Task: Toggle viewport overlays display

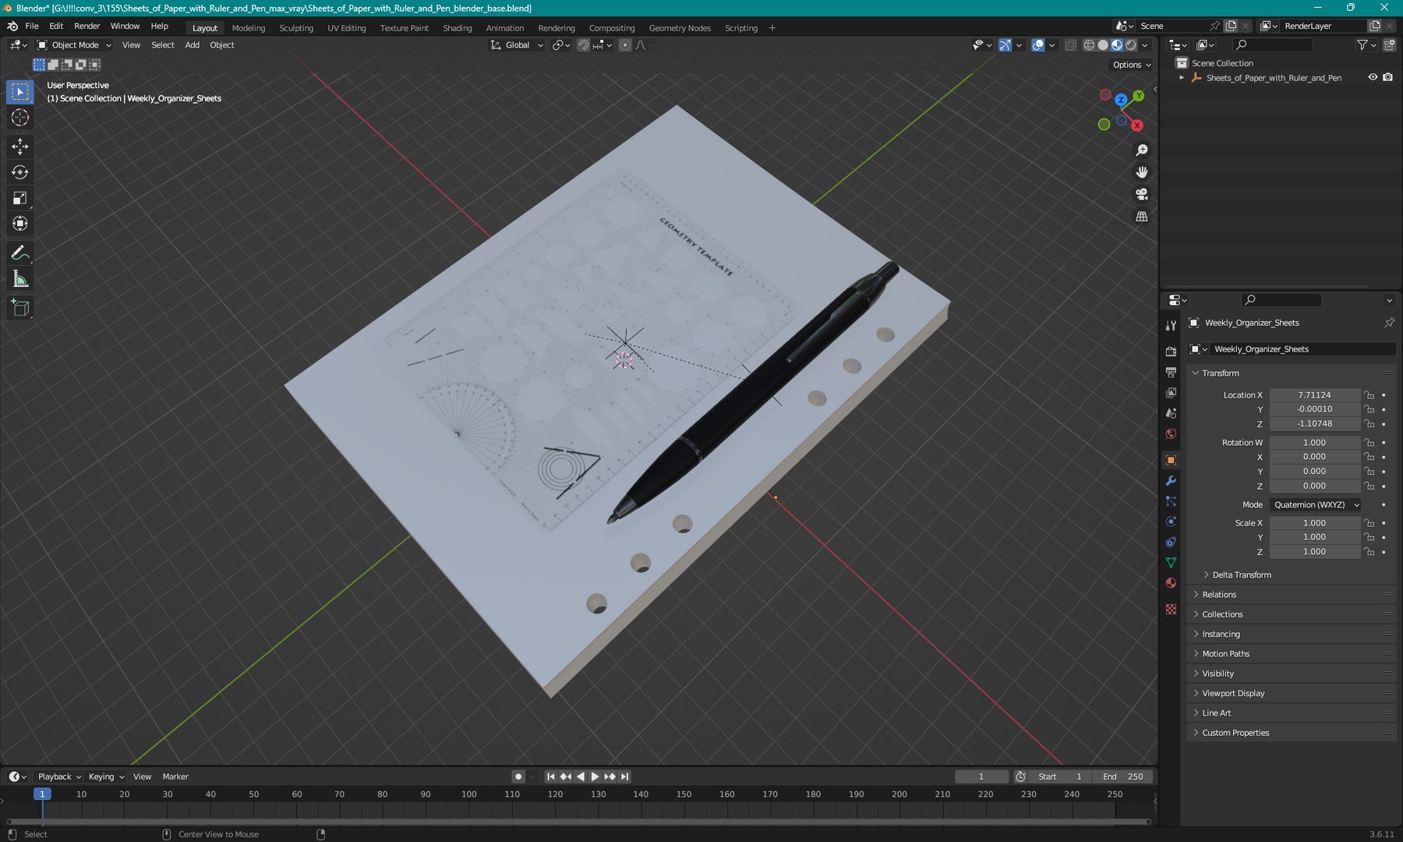Action: point(1037,45)
